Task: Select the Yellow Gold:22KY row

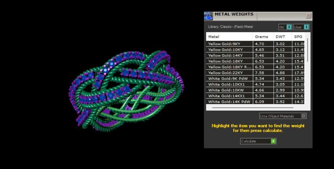Action: click(x=255, y=73)
